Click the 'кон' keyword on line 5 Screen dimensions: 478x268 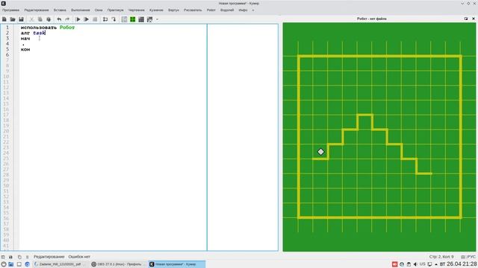pyautogui.click(x=25, y=49)
